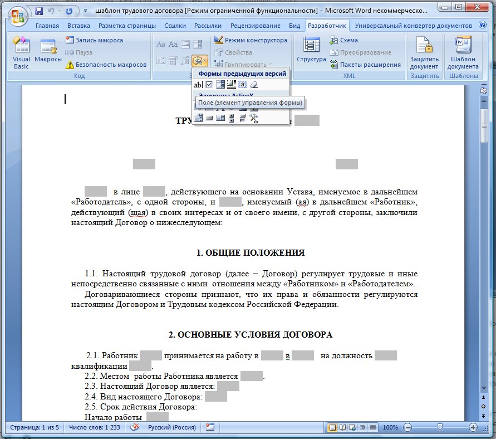Open Customize Quick Access Toolbar arrow
Viewport: 496px width, 439px height.
(x=85, y=11)
